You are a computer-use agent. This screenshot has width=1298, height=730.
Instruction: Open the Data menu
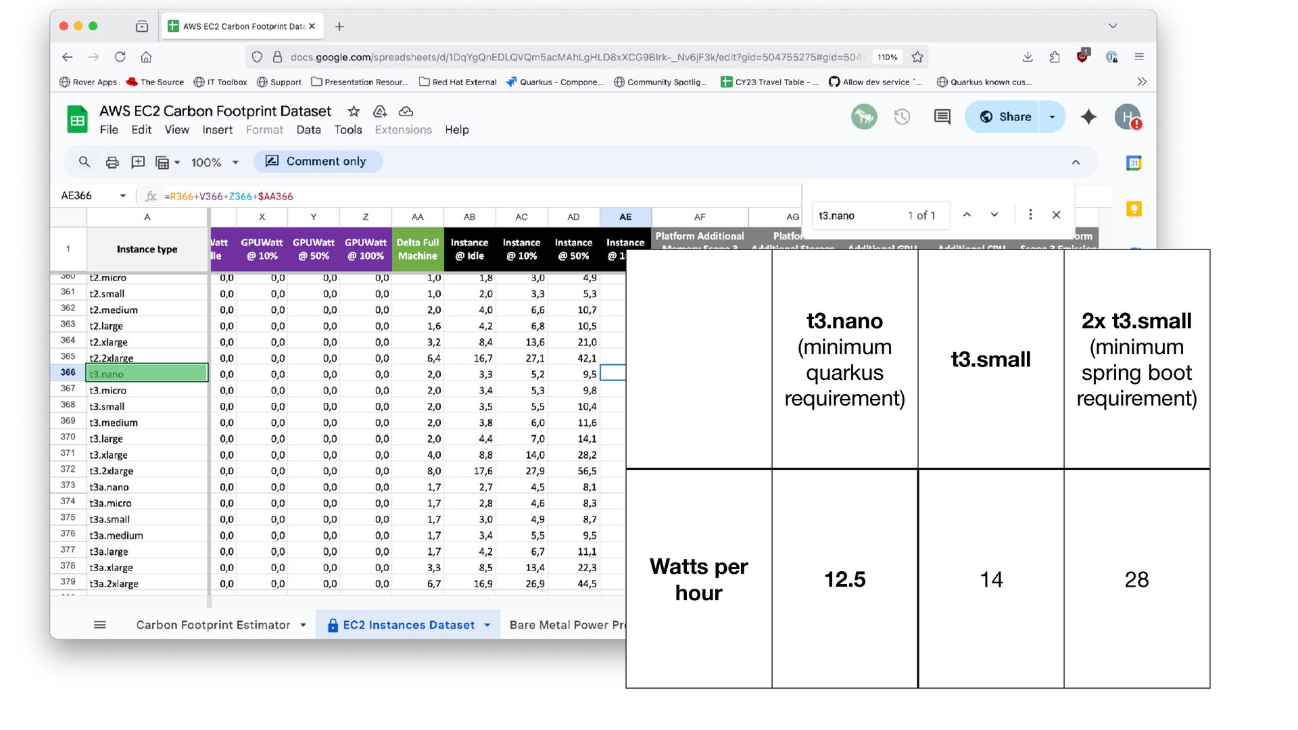[x=308, y=130]
